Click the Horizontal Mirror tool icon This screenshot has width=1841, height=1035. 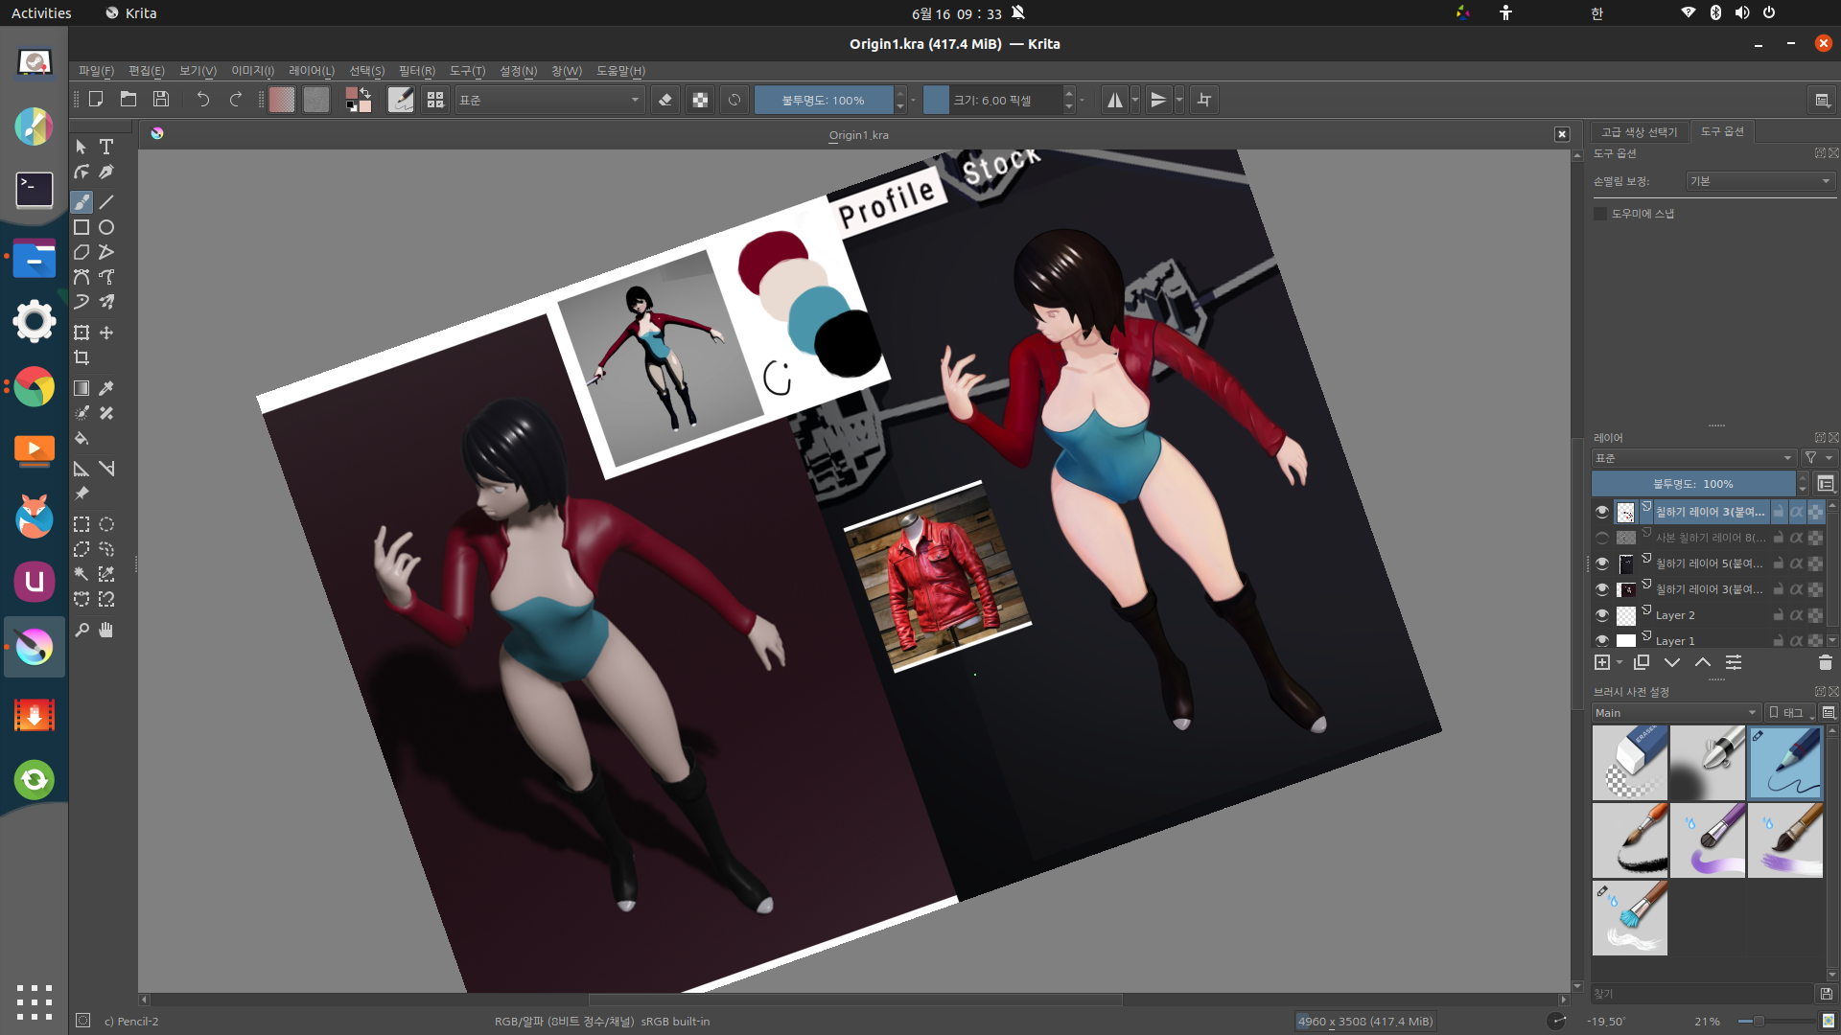tap(1114, 100)
